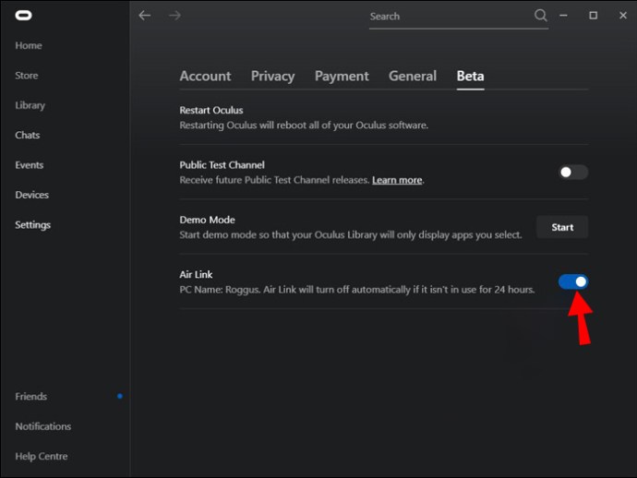637x478 pixels.
Task: Open Home in the sidebar
Action: coord(29,45)
